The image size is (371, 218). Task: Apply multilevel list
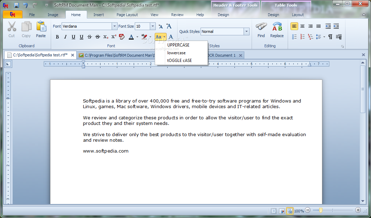[x=310, y=37]
